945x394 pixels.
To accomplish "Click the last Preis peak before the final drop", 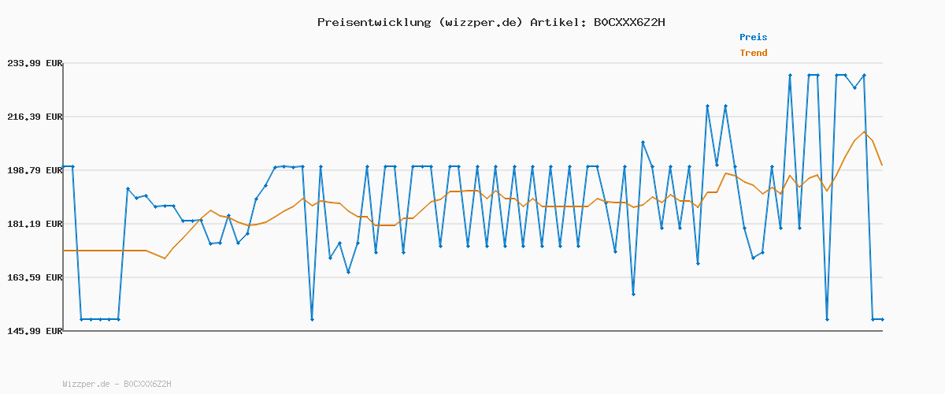I will coord(864,75).
